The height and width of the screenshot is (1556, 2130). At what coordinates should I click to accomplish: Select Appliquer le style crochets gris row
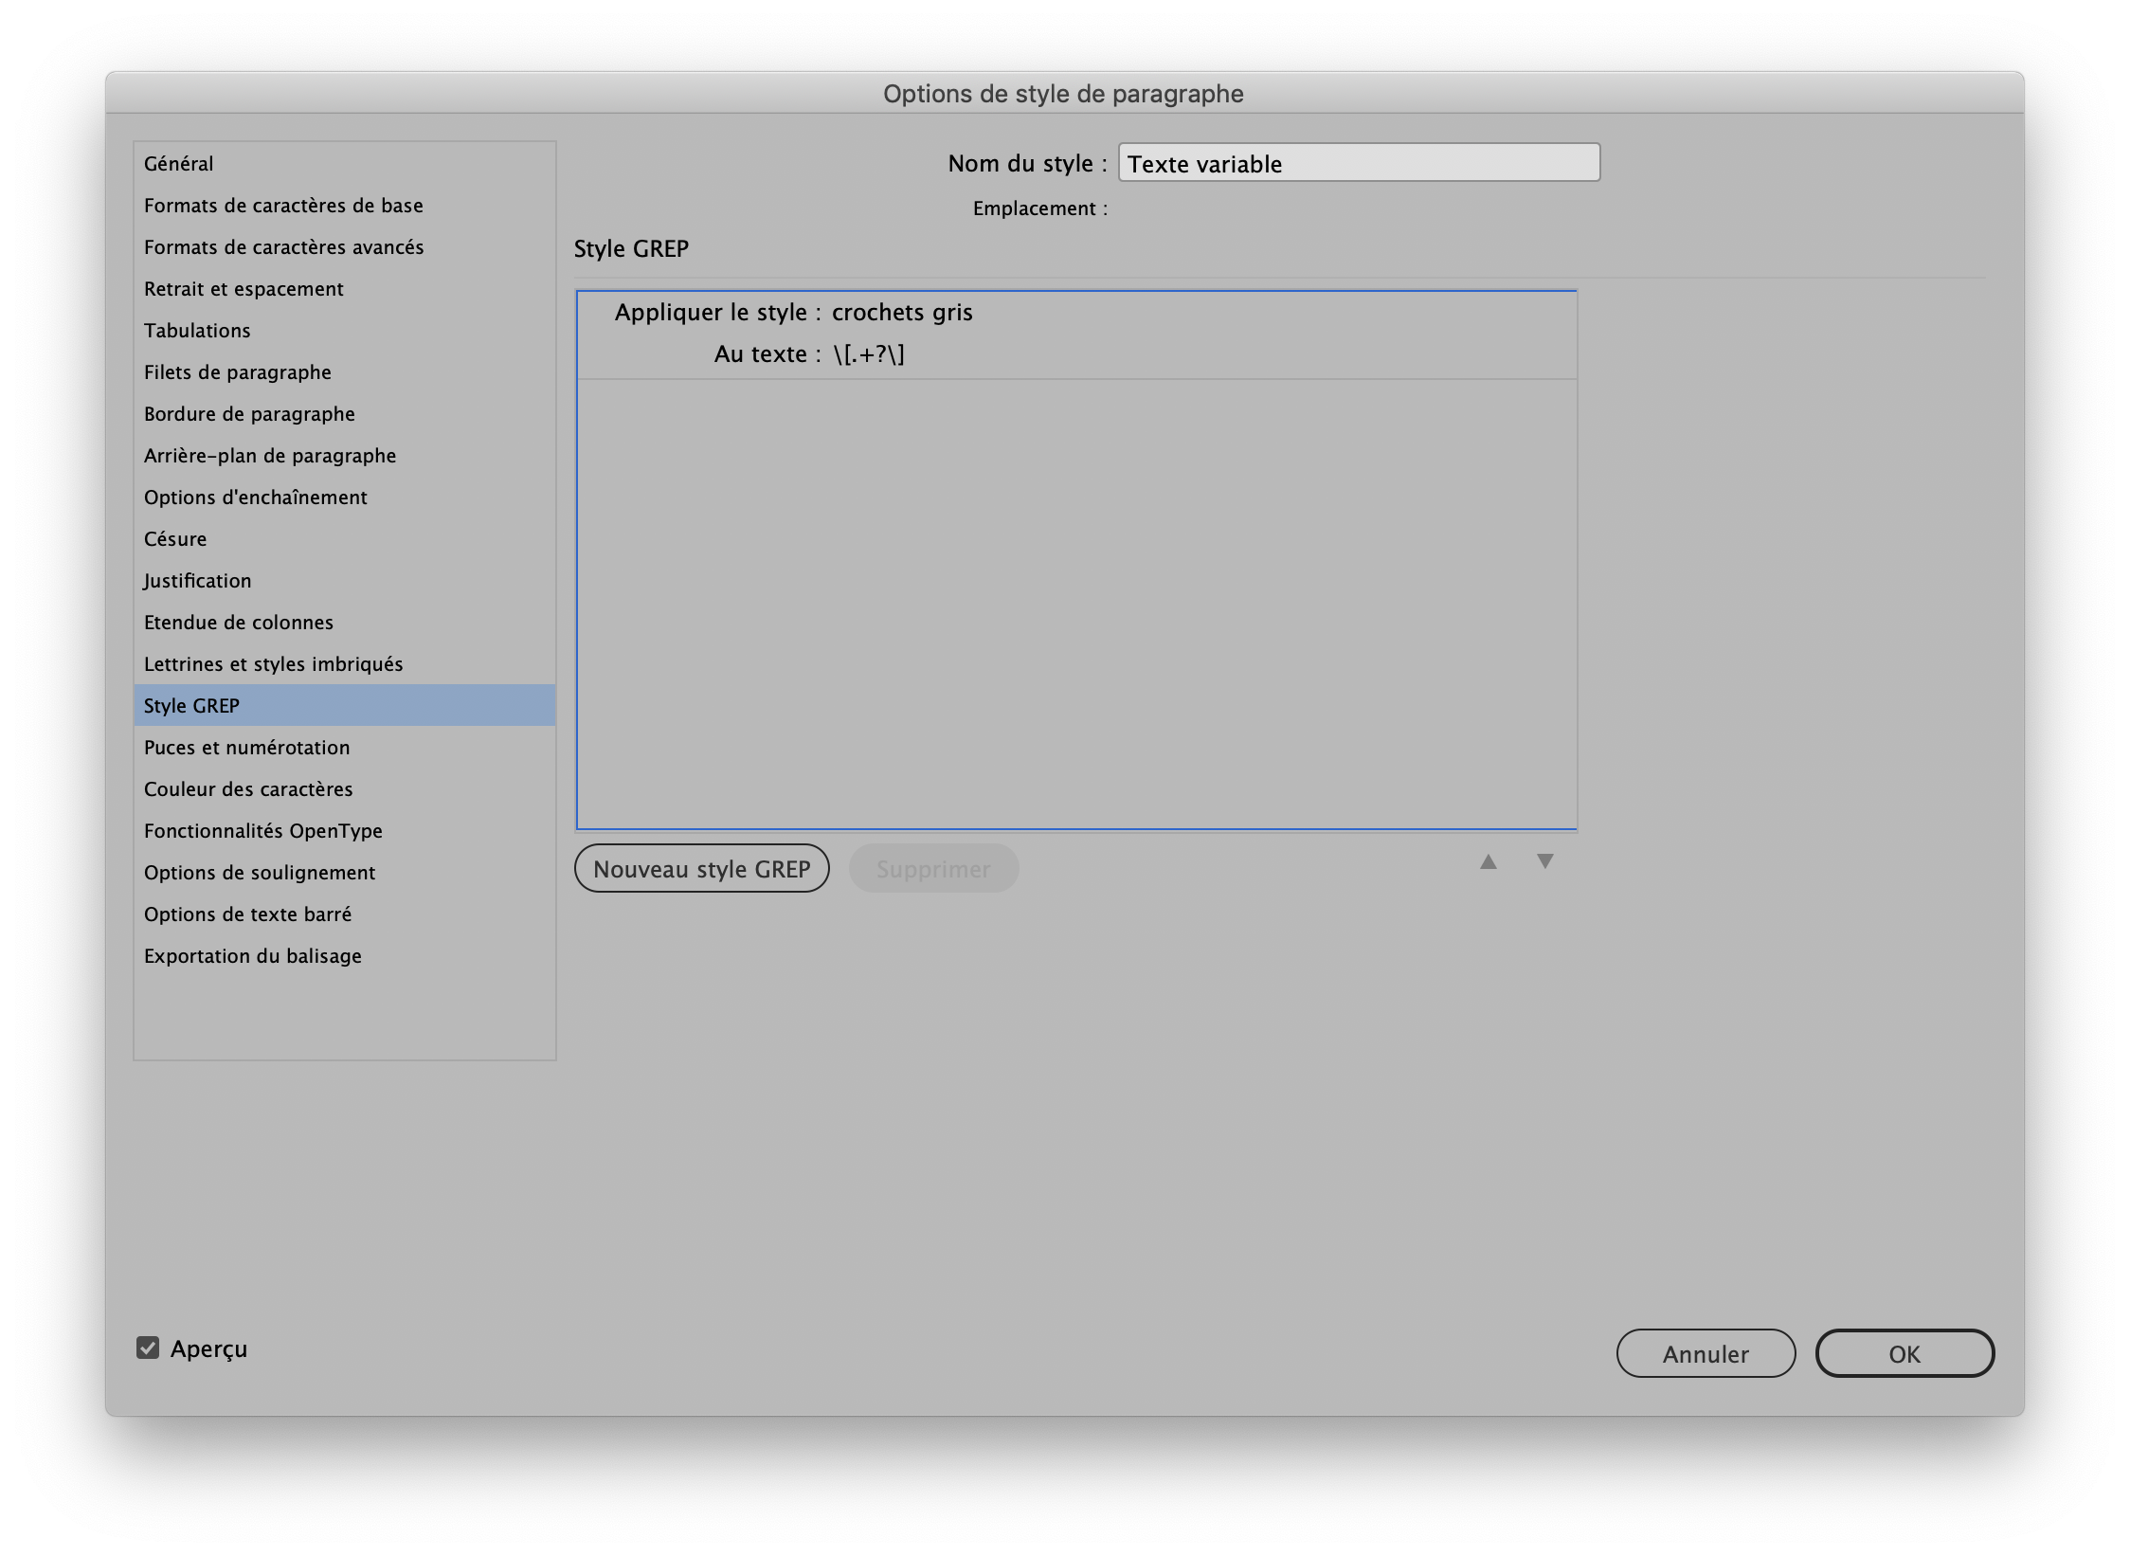point(1076,312)
